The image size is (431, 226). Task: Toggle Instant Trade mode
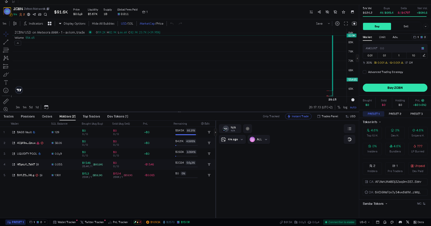point(298,116)
